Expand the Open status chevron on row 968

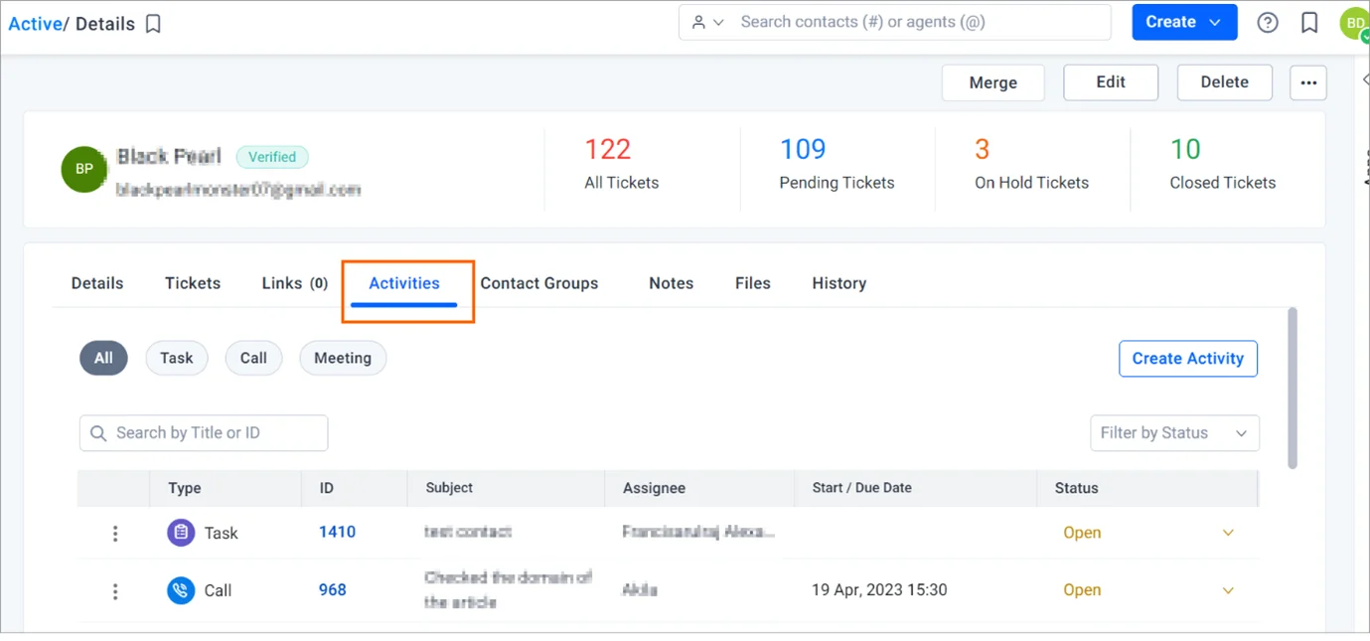(1228, 590)
